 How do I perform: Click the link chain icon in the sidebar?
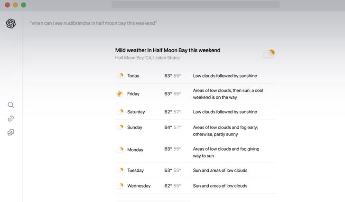click(11, 119)
